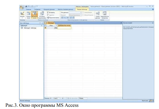Open the Работа с базами данных tab
Viewport: 159px width, 109px height.
click(66, 10)
